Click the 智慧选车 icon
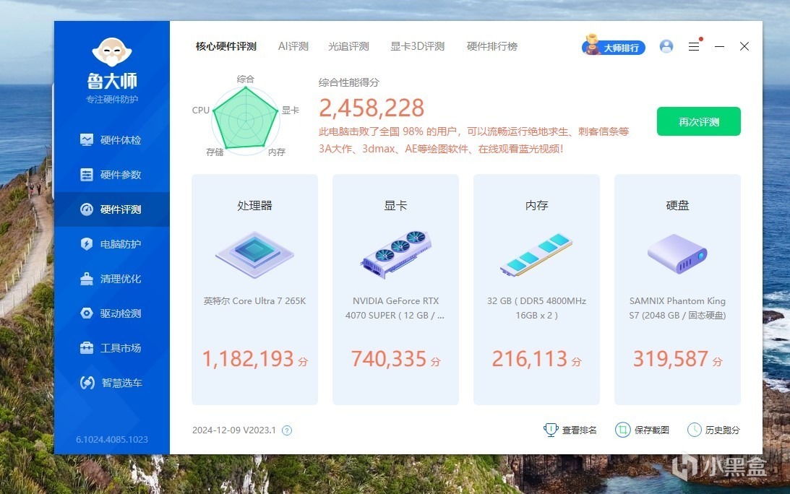790x494 pixels. (87, 383)
